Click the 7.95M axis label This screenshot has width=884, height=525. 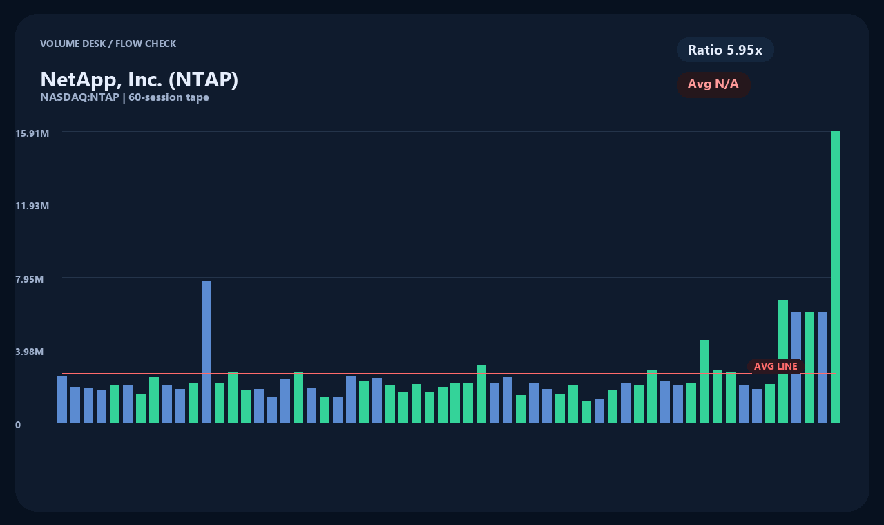pos(29,279)
